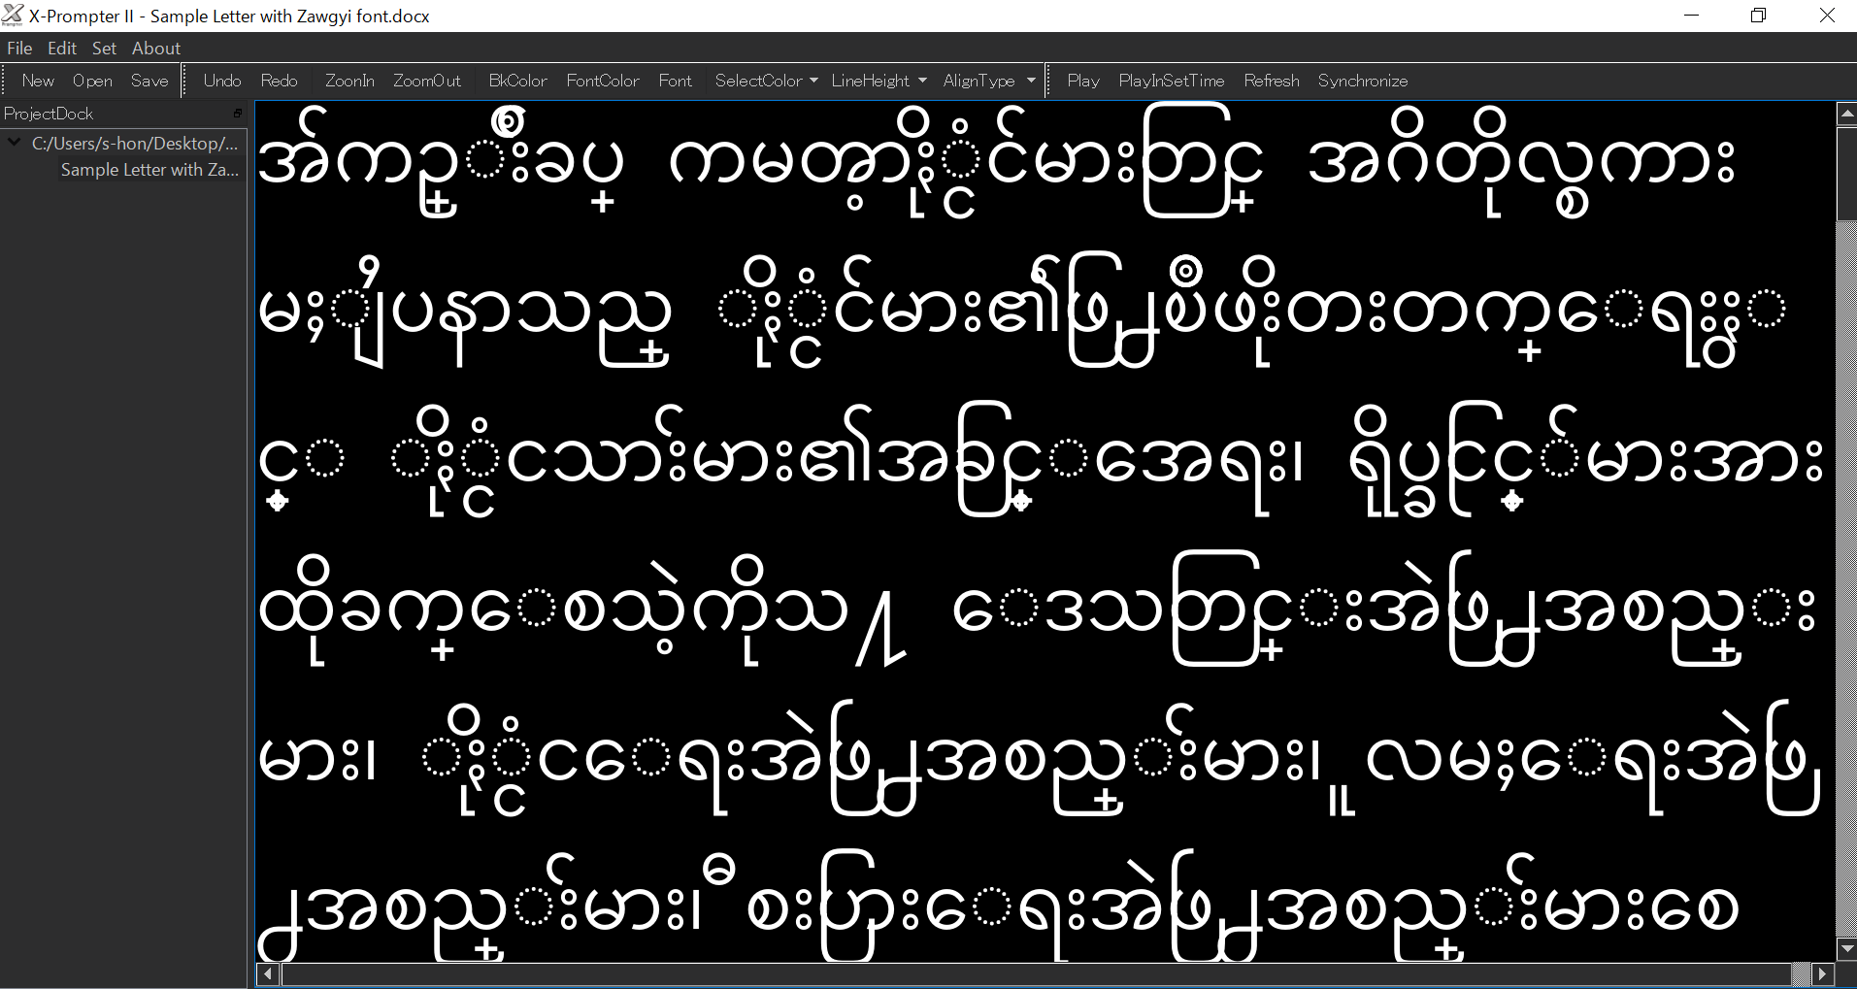1857x989 pixels.
Task: Open the File menu
Action: coord(19,48)
